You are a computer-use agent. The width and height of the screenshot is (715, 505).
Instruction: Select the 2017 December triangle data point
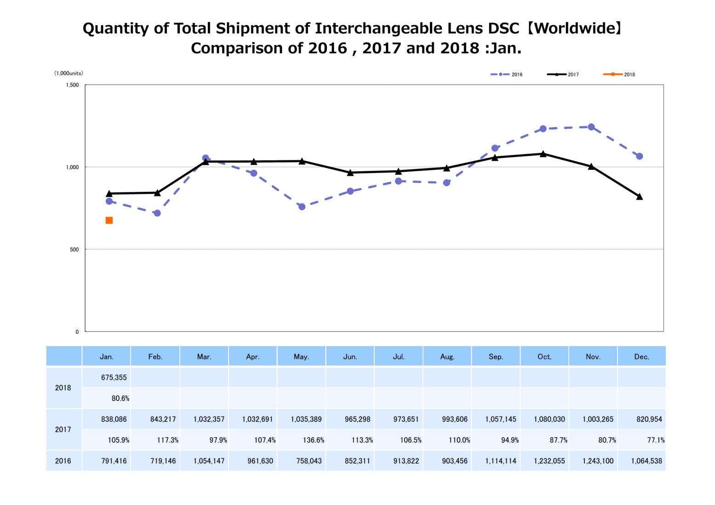tap(639, 196)
